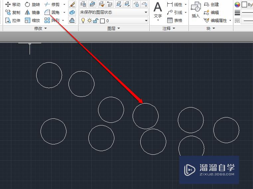Open the ByLayer color dropdown

tap(247, 5)
